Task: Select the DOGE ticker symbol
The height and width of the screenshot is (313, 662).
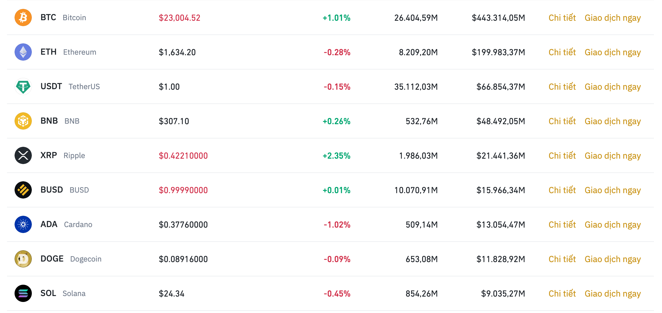Action: point(52,259)
